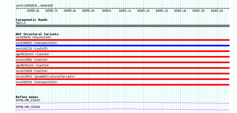The height and width of the screenshot is (113, 237).
Task: Click the 5p13.2 band label
Action: (20, 23)
